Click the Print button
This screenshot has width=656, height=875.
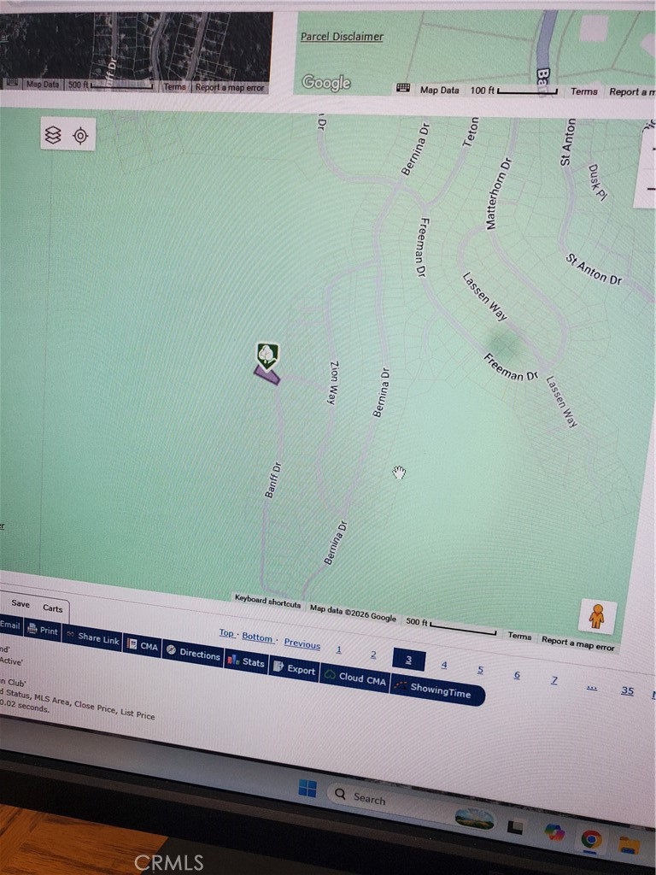tap(42, 631)
